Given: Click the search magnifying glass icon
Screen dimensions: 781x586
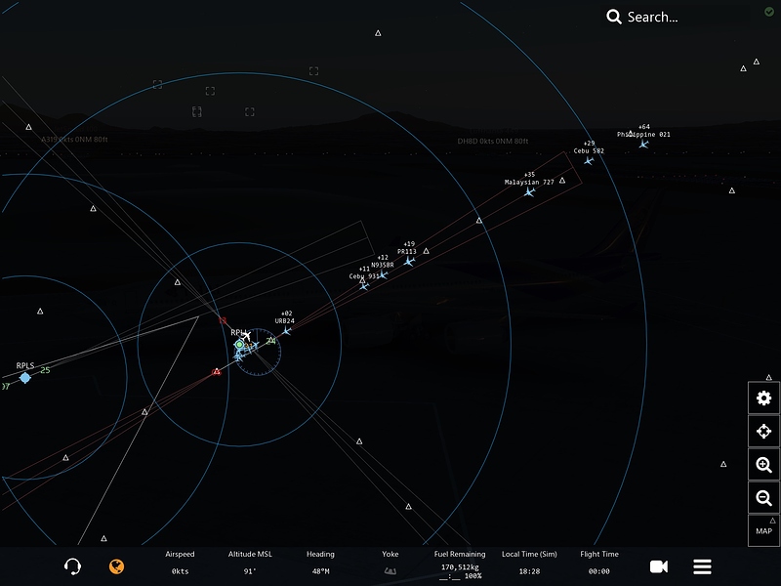Looking at the screenshot, I should coord(614,17).
